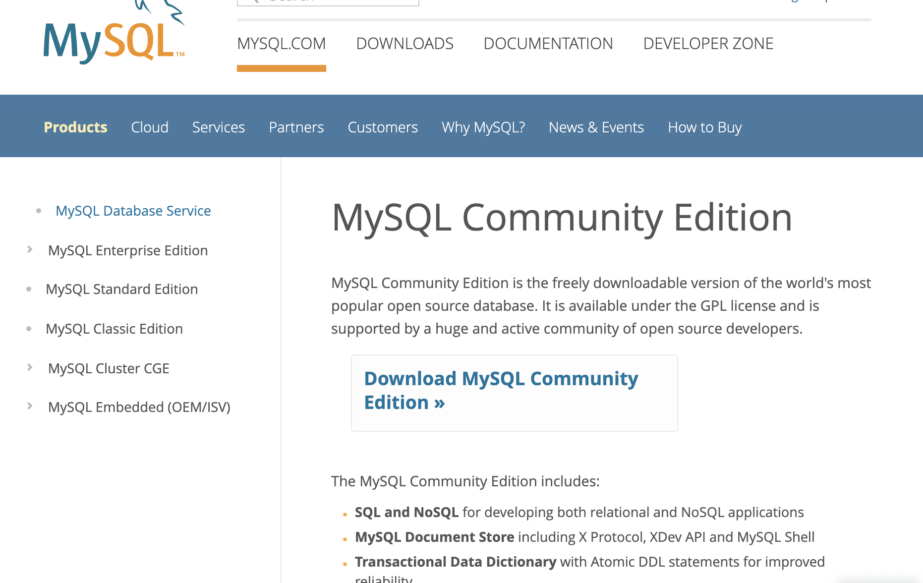Open the Services menu item

[219, 127]
